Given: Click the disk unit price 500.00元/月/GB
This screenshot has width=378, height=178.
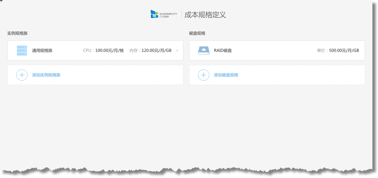Looking at the screenshot, I should pos(344,51).
